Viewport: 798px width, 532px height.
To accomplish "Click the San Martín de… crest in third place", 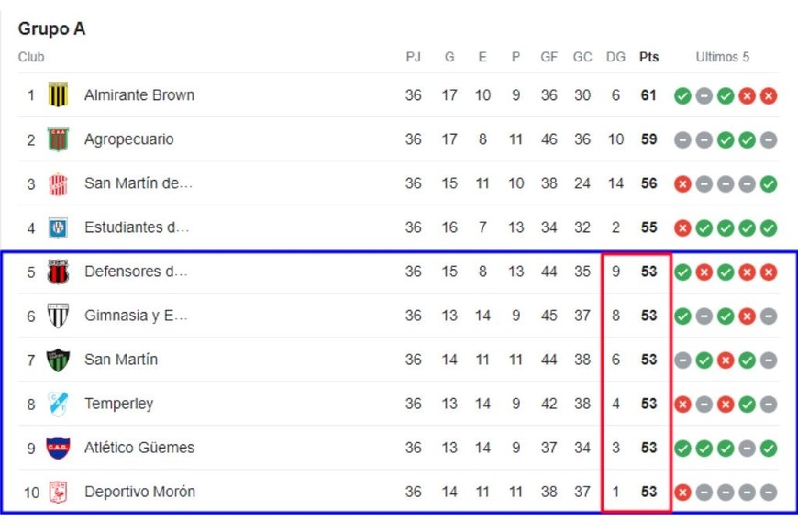I will pyautogui.click(x=58, y=183).
